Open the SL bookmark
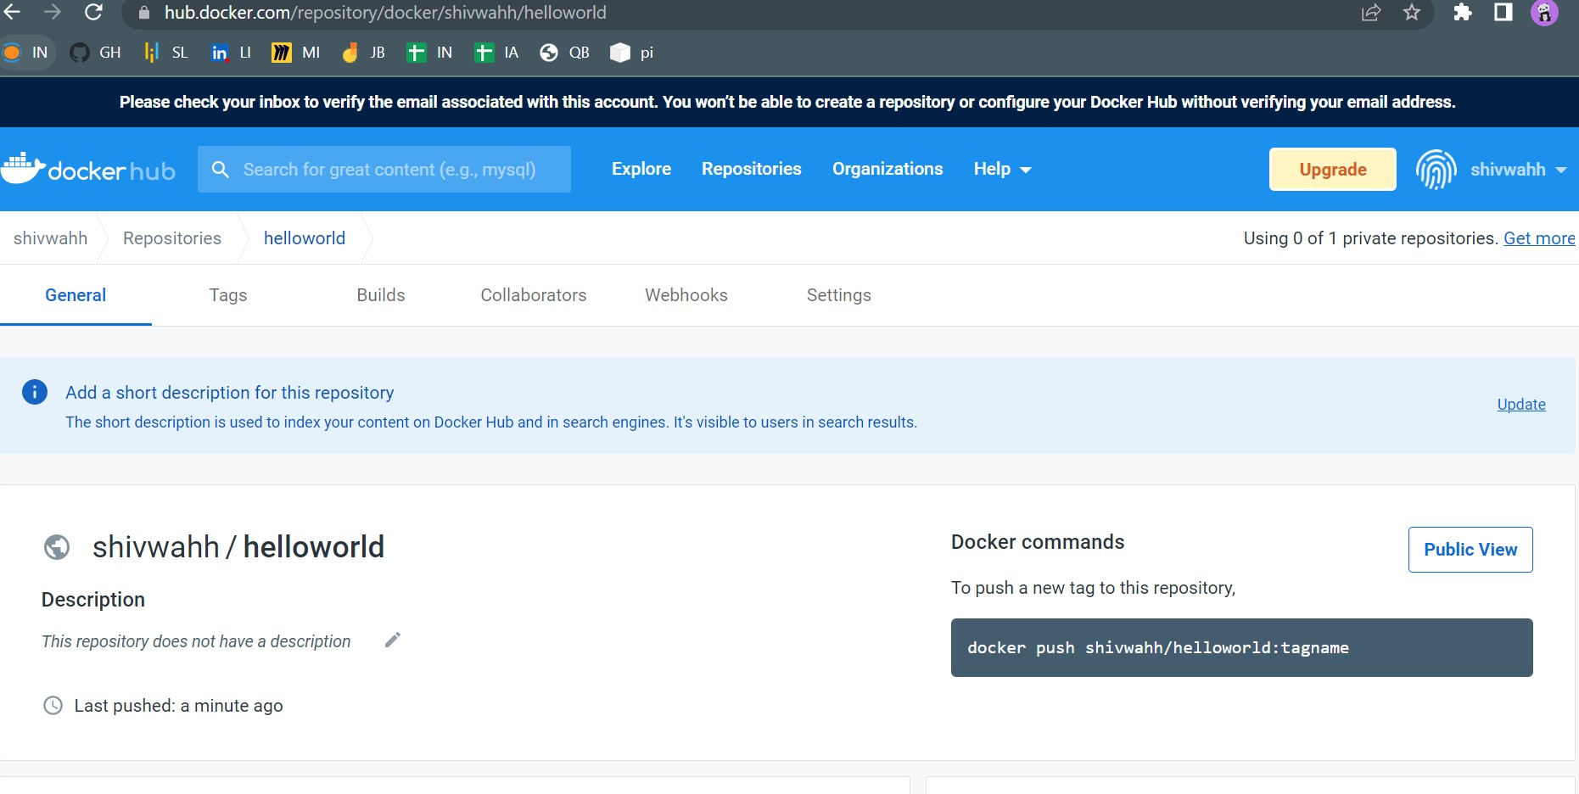Image resolution: width=1579 pixels, height=794 pixels. 165,53
